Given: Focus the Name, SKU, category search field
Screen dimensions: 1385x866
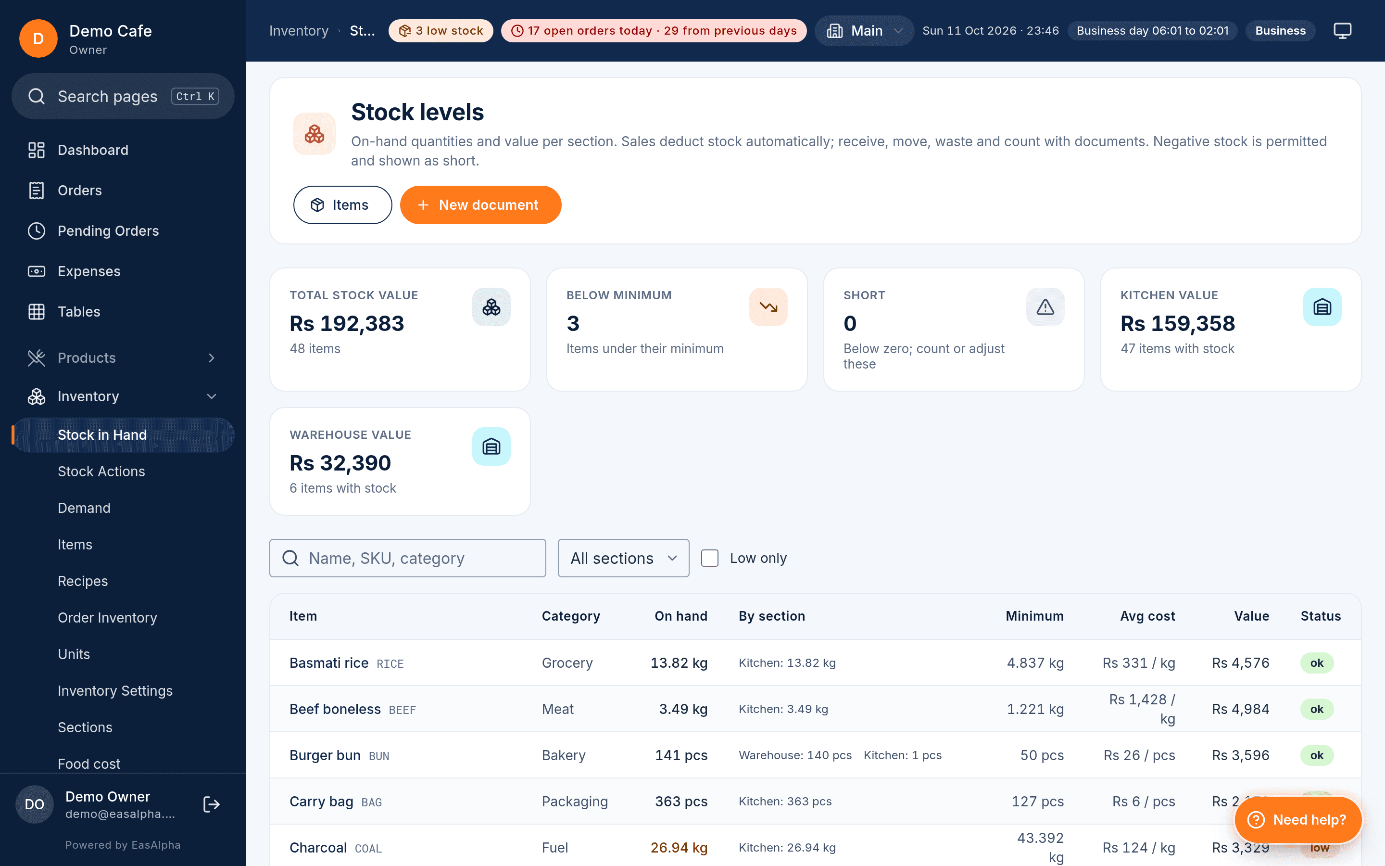Looking at the screenshot, I should click(x=407, y=558).
